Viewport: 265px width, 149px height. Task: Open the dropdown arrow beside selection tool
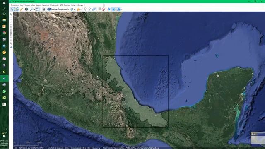19,9
